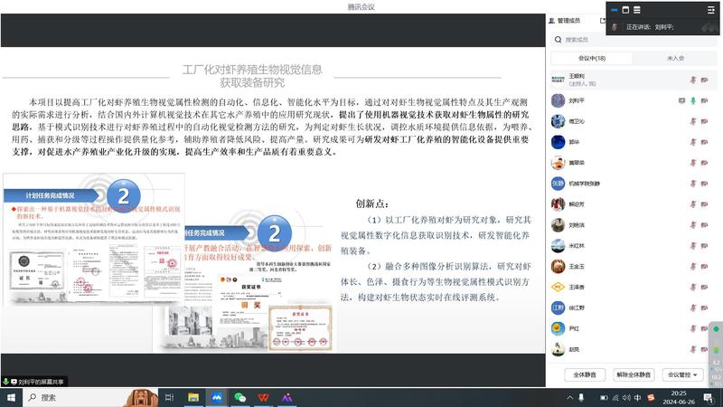
Task: Select the 会议中(18) tab
Action: [592, 57]
